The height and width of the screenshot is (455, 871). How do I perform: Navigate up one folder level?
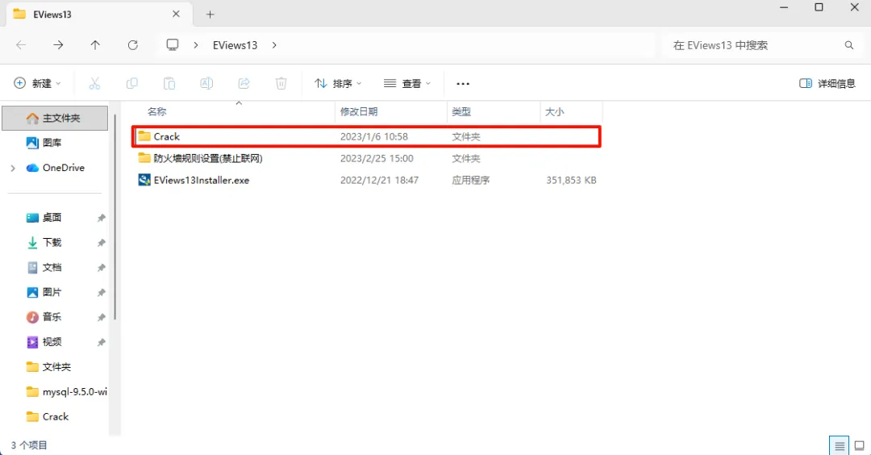[x=95, y=45]
